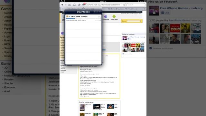Open the Safari bookmarks book icon
The height and width of the screenshot is (116, 206).
point(70,5)
